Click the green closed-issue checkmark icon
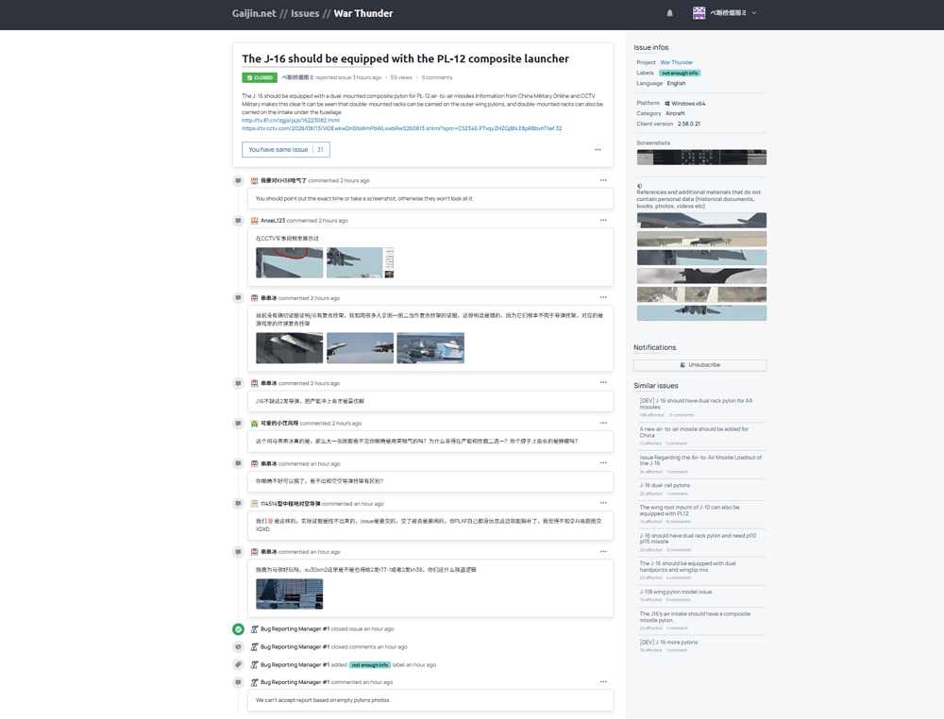The height and width of the screenshot is (719, 944). tap(239, 629)
